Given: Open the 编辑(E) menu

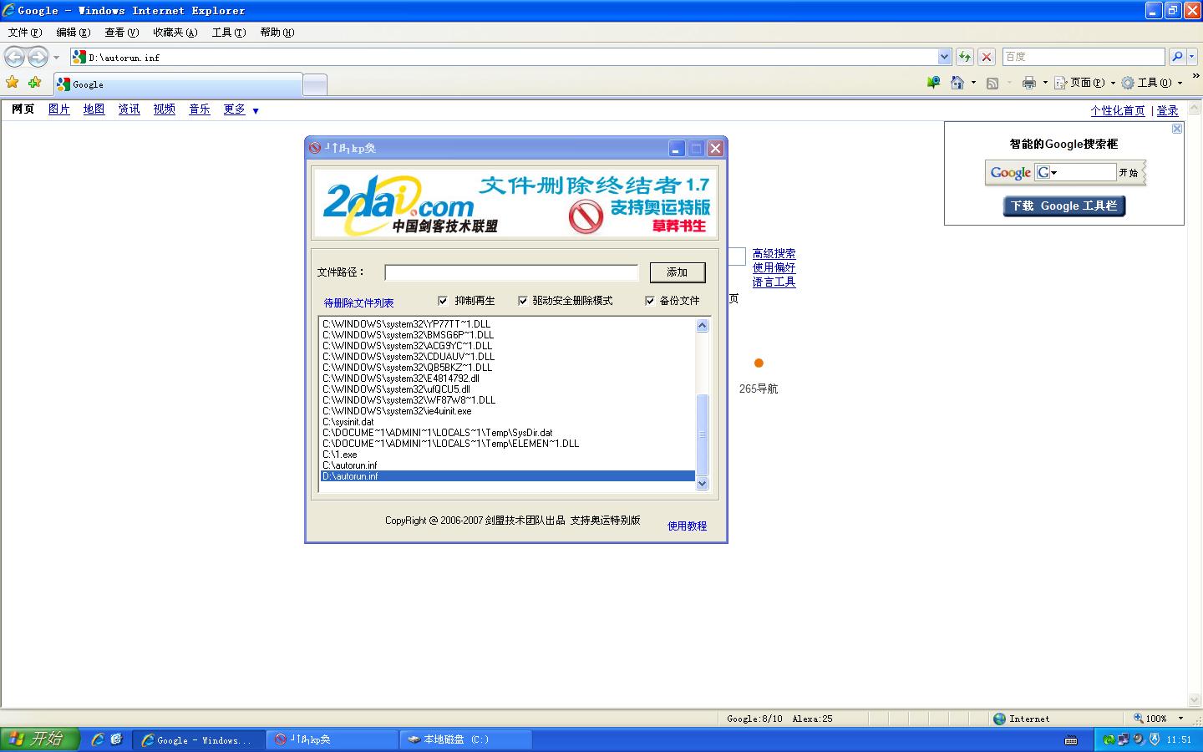Looking at the screenshot, I should coord(73,33).
